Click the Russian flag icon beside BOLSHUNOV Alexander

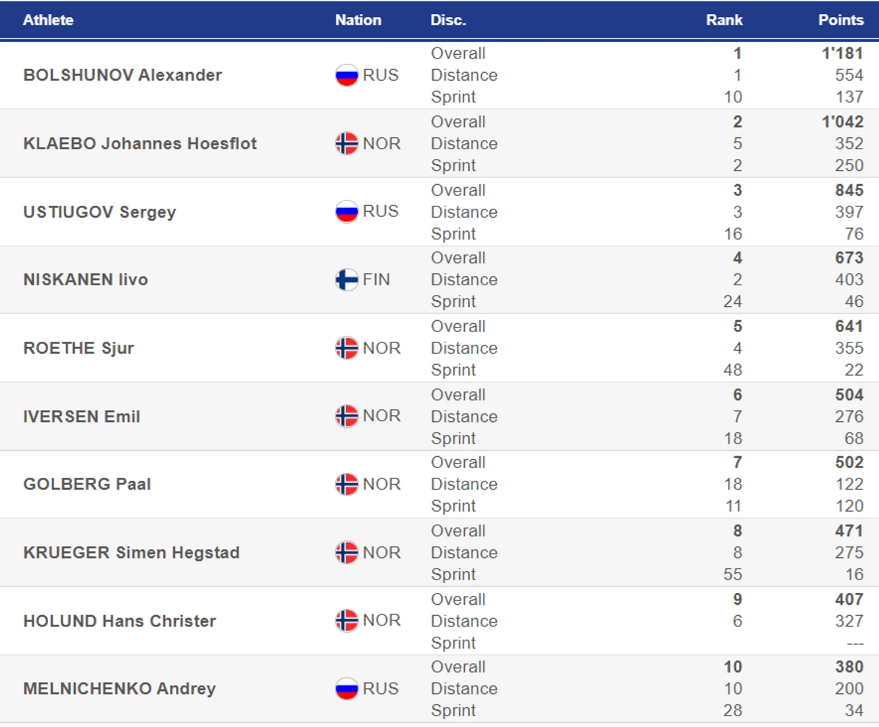(x=347, y=75)
